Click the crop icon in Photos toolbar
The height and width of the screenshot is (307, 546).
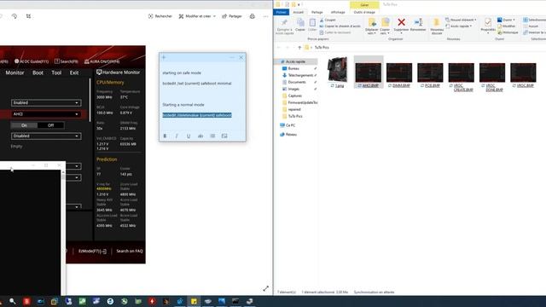click(28, 16)
